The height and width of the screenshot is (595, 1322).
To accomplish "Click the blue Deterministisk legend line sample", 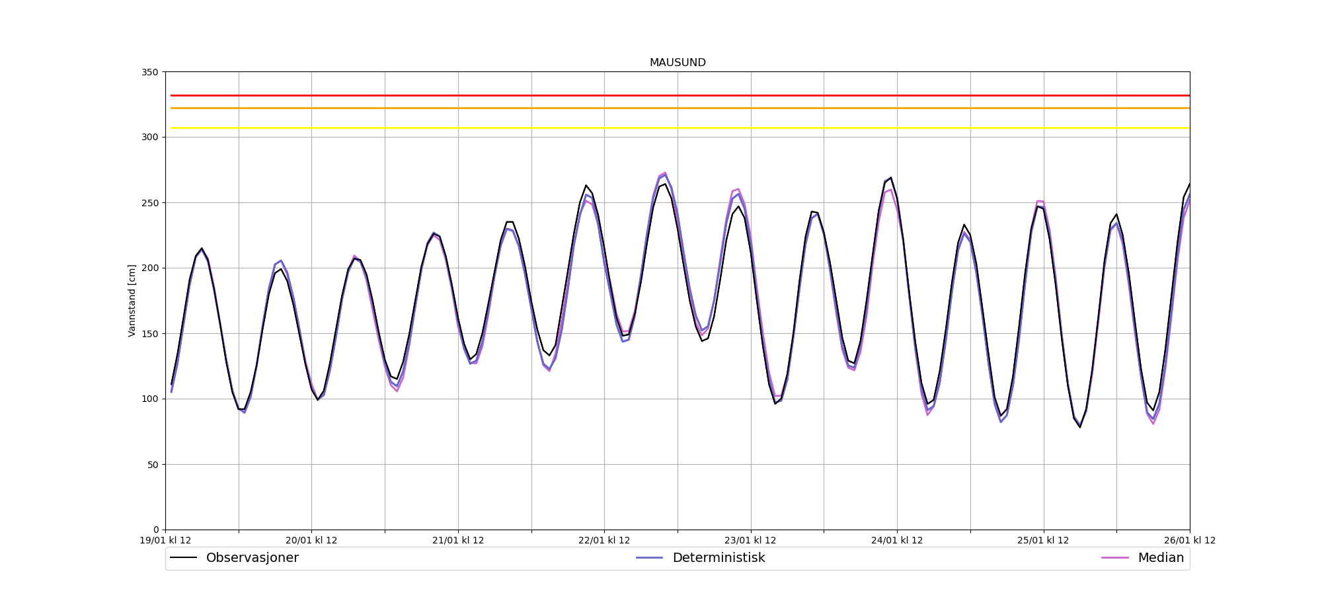I will [x=649, y=558].
